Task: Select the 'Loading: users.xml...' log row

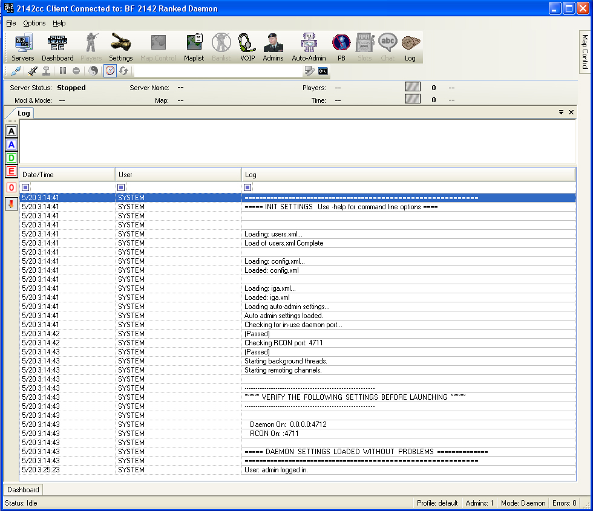Action: 298,234
